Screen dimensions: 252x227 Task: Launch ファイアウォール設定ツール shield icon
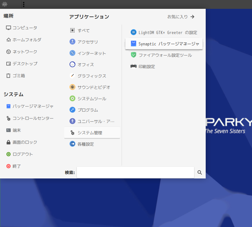click(x=134, y=55)
